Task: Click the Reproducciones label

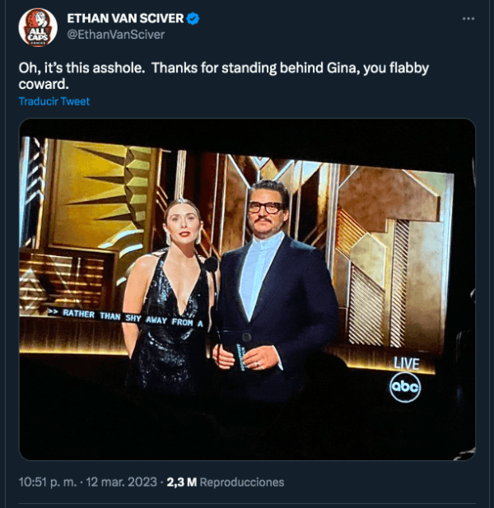Action: tap(242, 482)
